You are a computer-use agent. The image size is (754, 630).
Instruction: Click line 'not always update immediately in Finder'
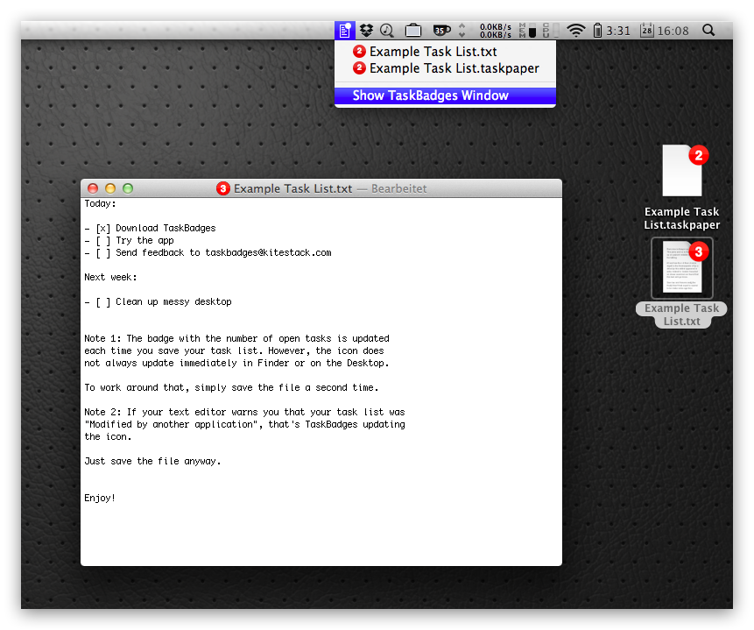[x=236, y=363]
